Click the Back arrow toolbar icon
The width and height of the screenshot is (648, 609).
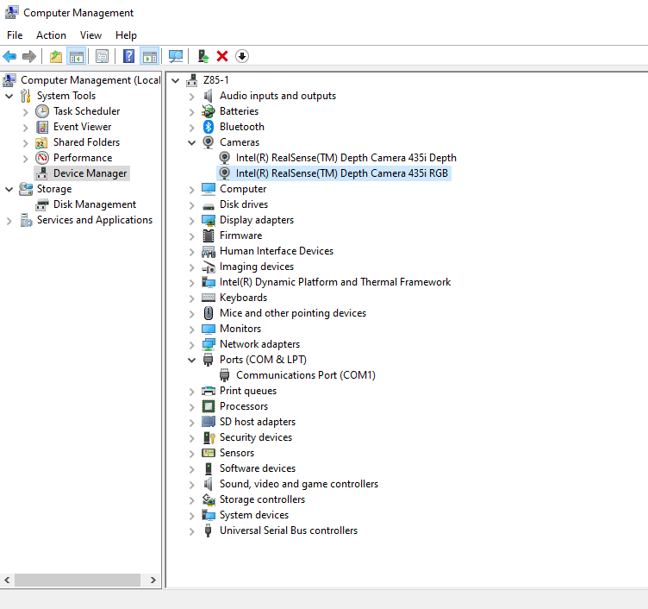point(9,56)
